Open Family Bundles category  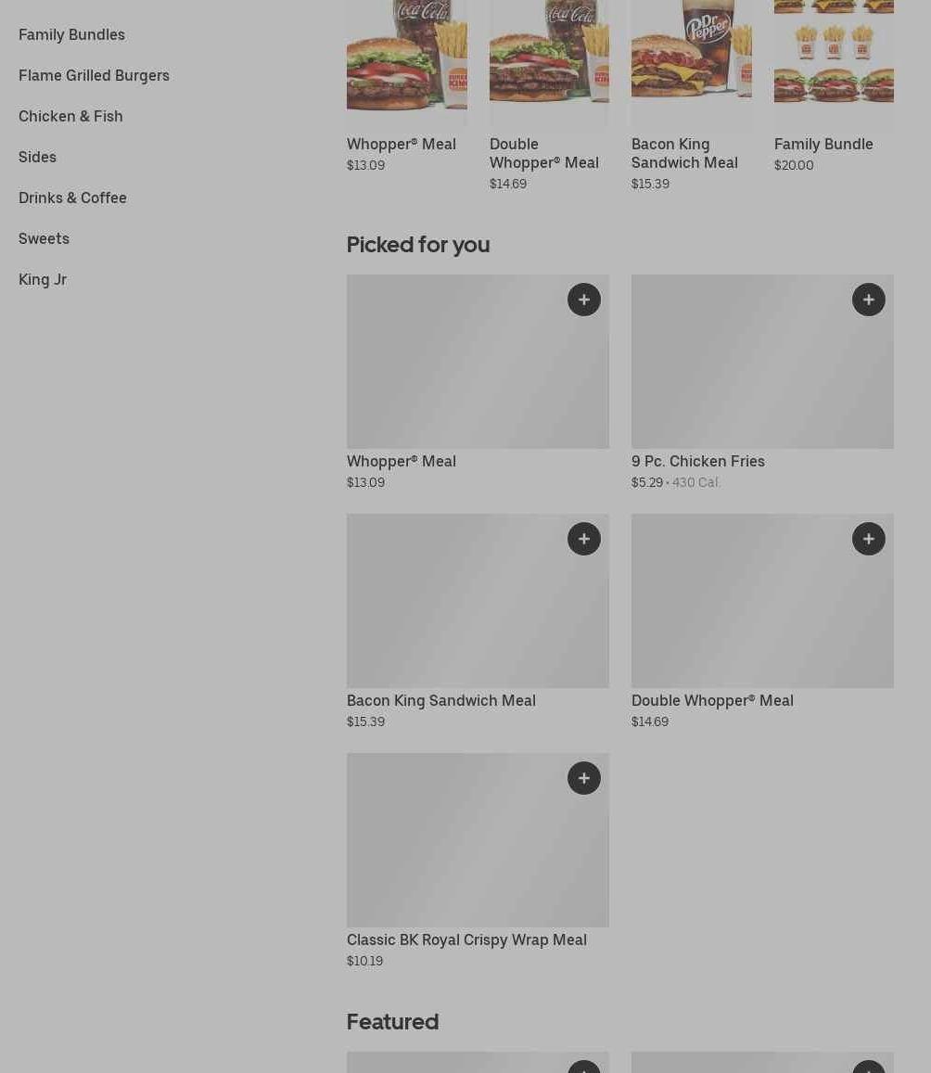coord(71,35)
